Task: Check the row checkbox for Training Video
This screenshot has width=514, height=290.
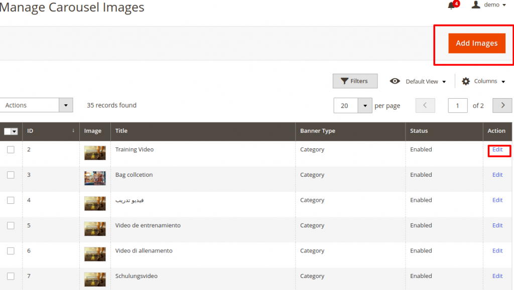Action: [x=11, y=150]
